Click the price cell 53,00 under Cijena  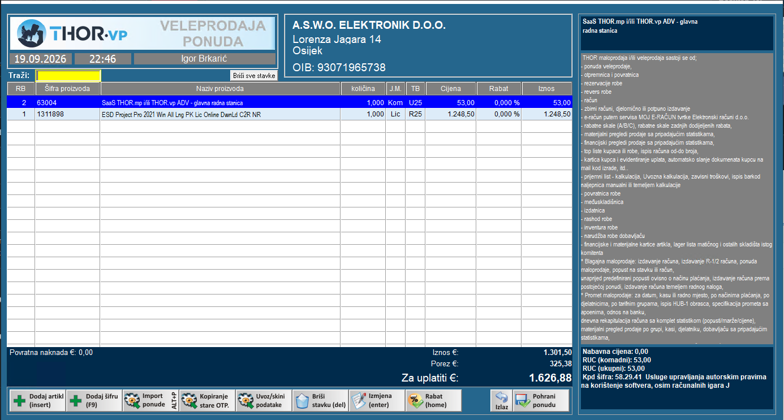click(x=450, y=103)
